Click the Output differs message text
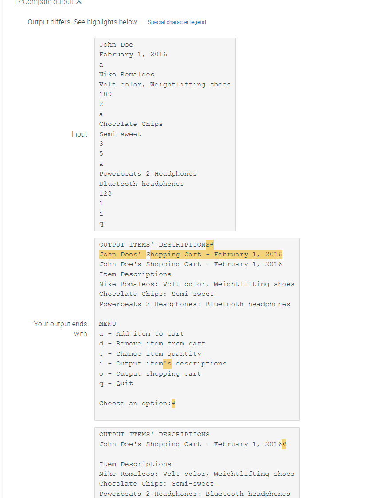This screenshot has height=498, width=390. (x=82, y=21)
